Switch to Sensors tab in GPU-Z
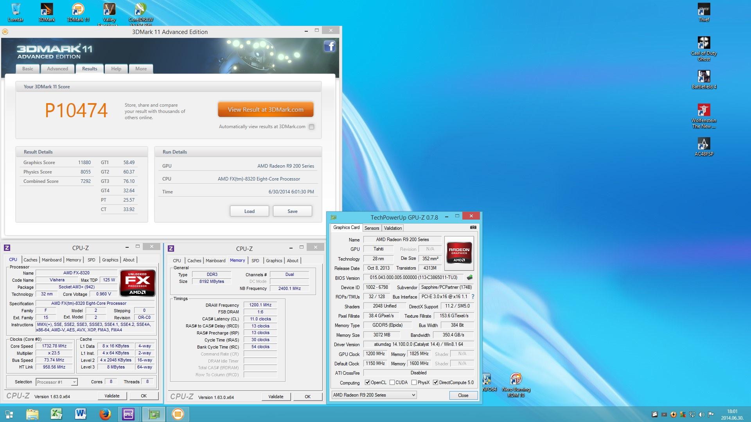The width and height of the screenshot is (751, 422). coord(372,228)
